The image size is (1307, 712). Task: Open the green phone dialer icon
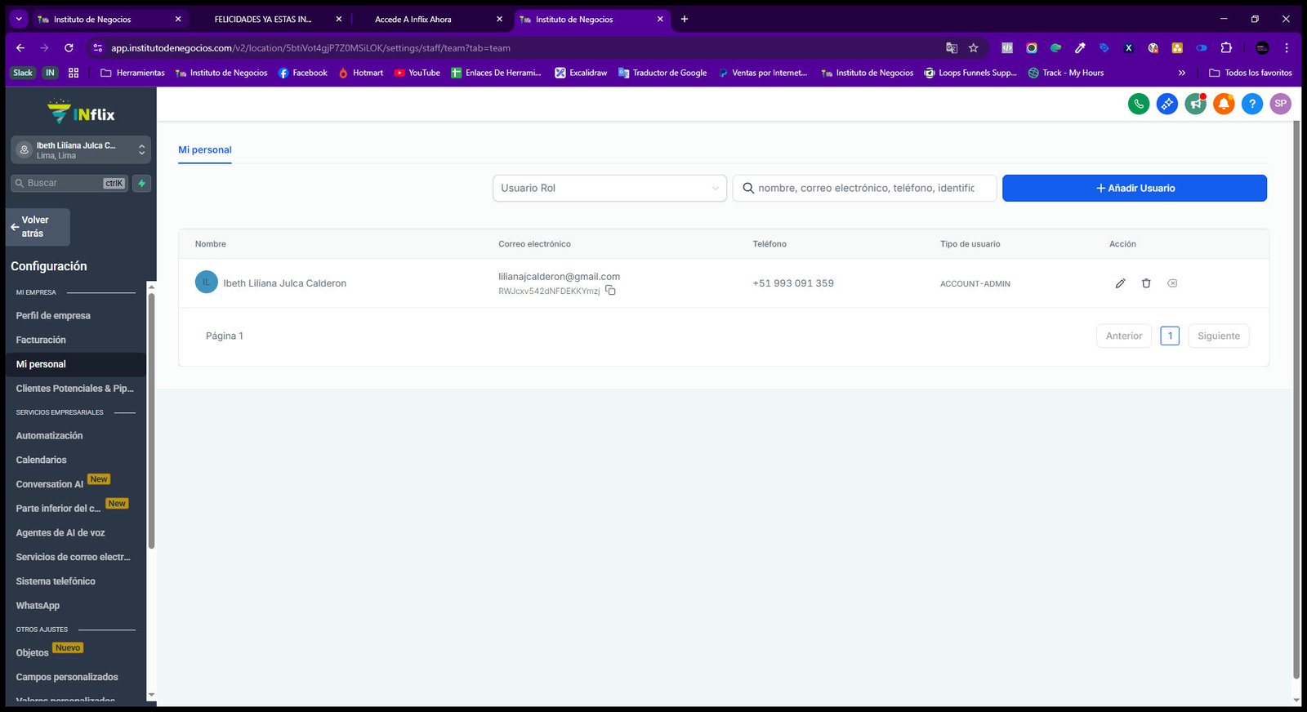[1139, 104]
